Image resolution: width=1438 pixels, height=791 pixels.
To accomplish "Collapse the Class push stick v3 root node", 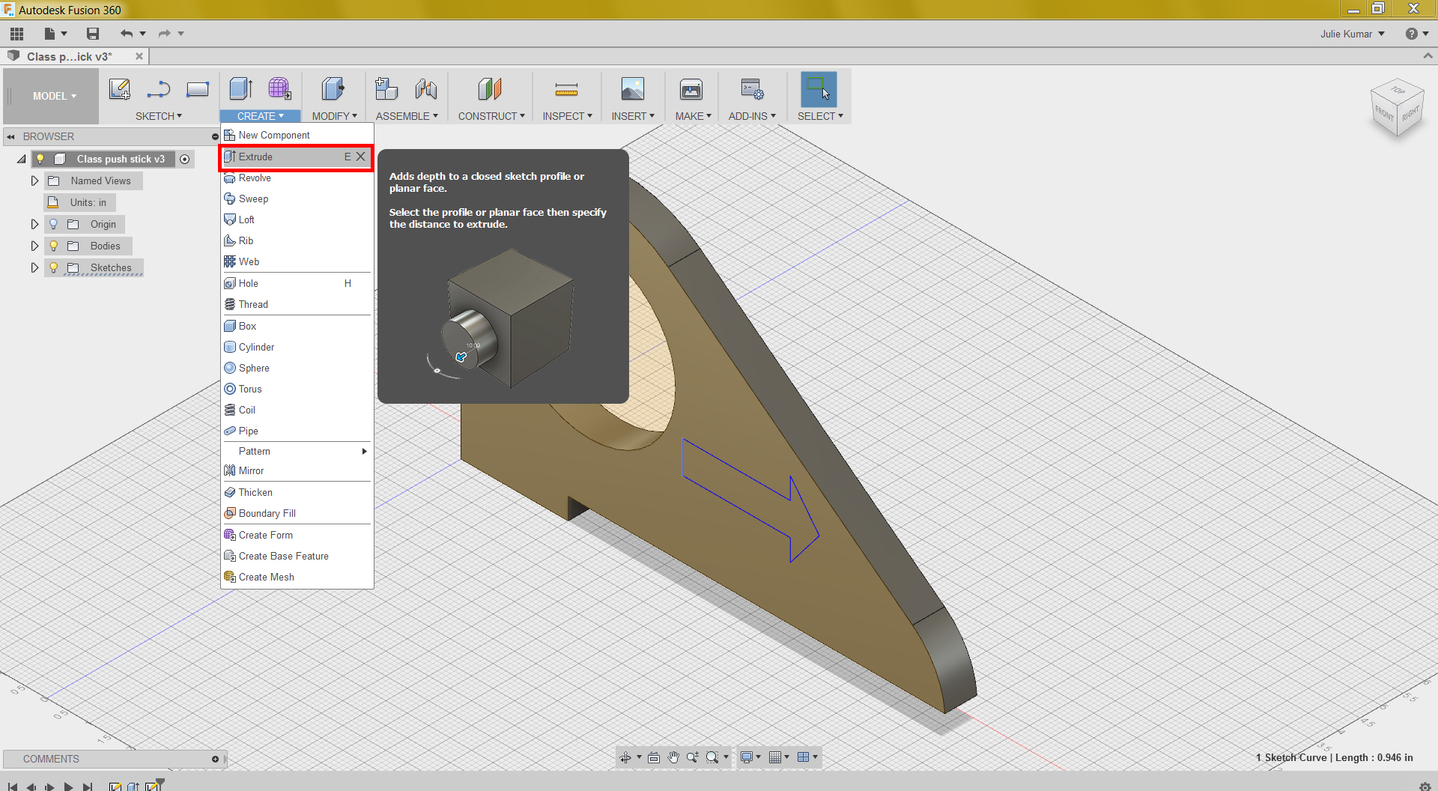I will 21,159.
